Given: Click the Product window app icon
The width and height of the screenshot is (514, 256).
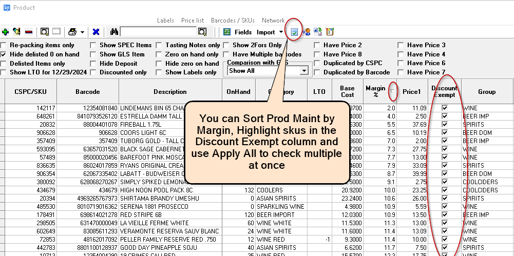Looking at the screenshot, I should coord(7,8).
